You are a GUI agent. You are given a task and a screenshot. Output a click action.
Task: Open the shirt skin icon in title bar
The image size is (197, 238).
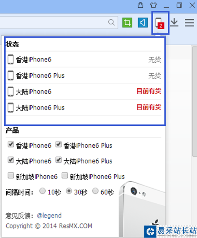click(x=153, y=5)
